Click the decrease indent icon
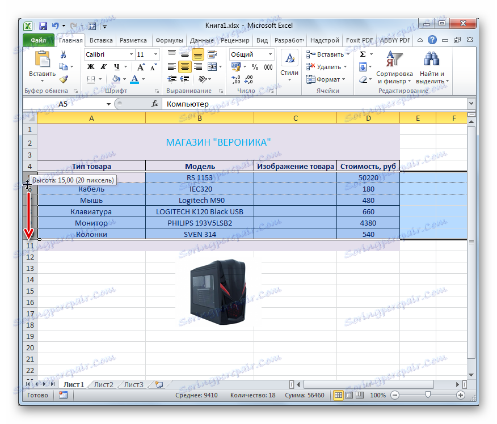 pyautogui.click(x=172, y=79)
